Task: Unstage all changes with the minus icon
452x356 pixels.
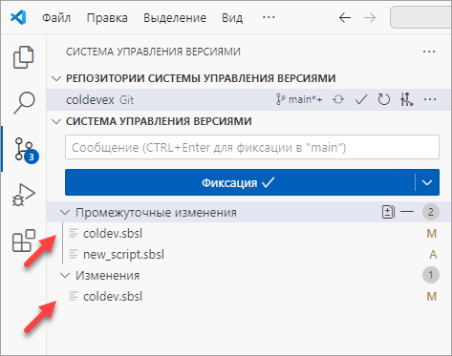Action: (x=407, y=212)
